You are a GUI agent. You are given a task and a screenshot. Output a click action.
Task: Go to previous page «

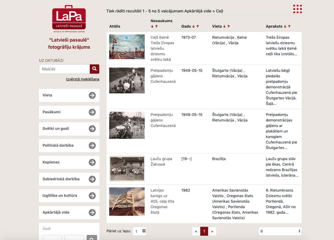tap(196, 231)
